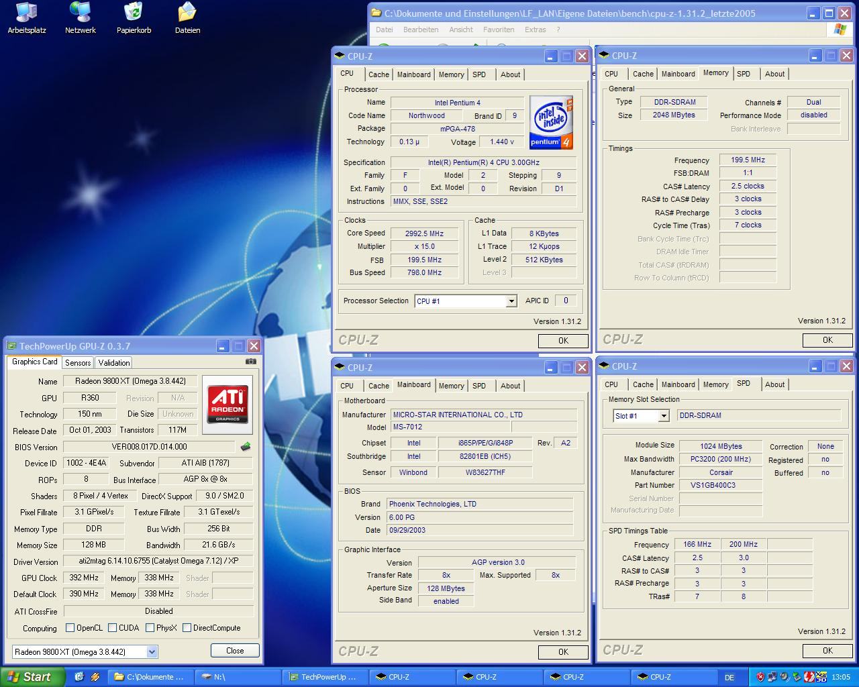Viewport: 859px width, 687px height.
Task: Click the Windows Start button
Action: [31, 677]
